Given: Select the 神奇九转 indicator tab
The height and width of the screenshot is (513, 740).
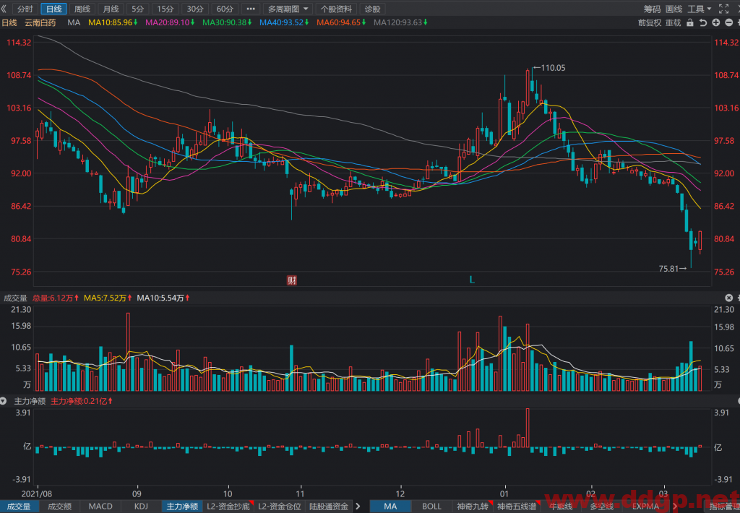Looking at the screenshot, I should pos(473,506).
